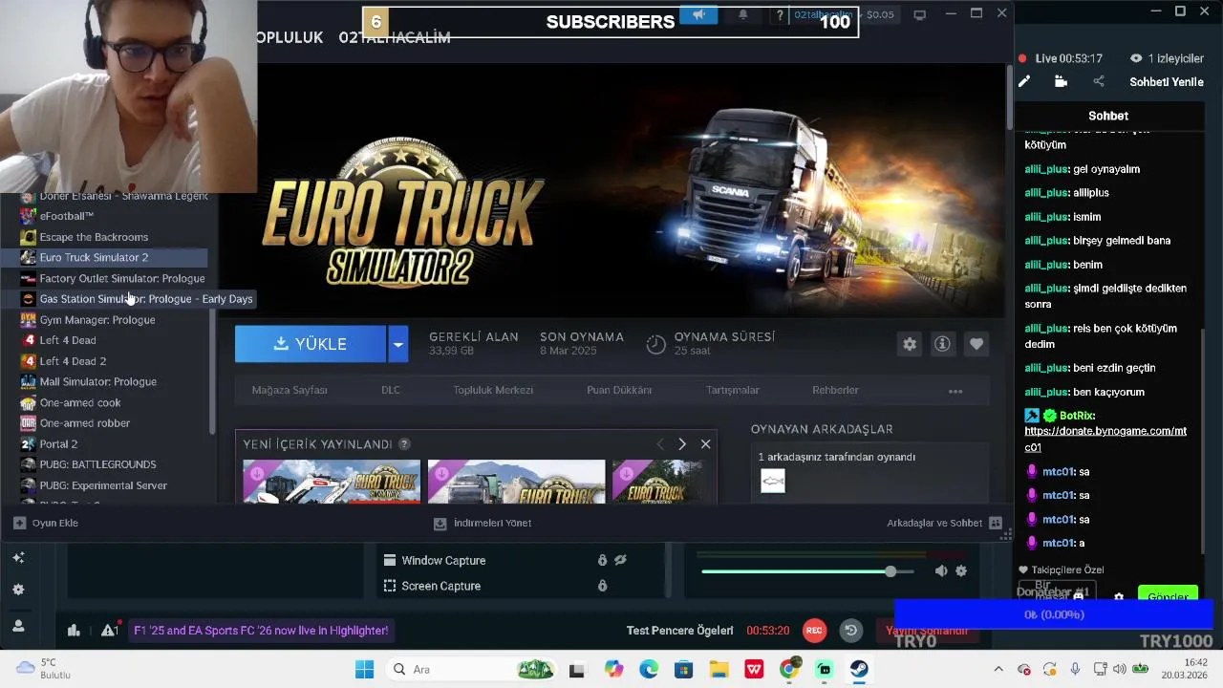Screen dimensions: 1223x688
Task: Open the Streamlabs warning notifications icon
Action: (x=109, y=630)
